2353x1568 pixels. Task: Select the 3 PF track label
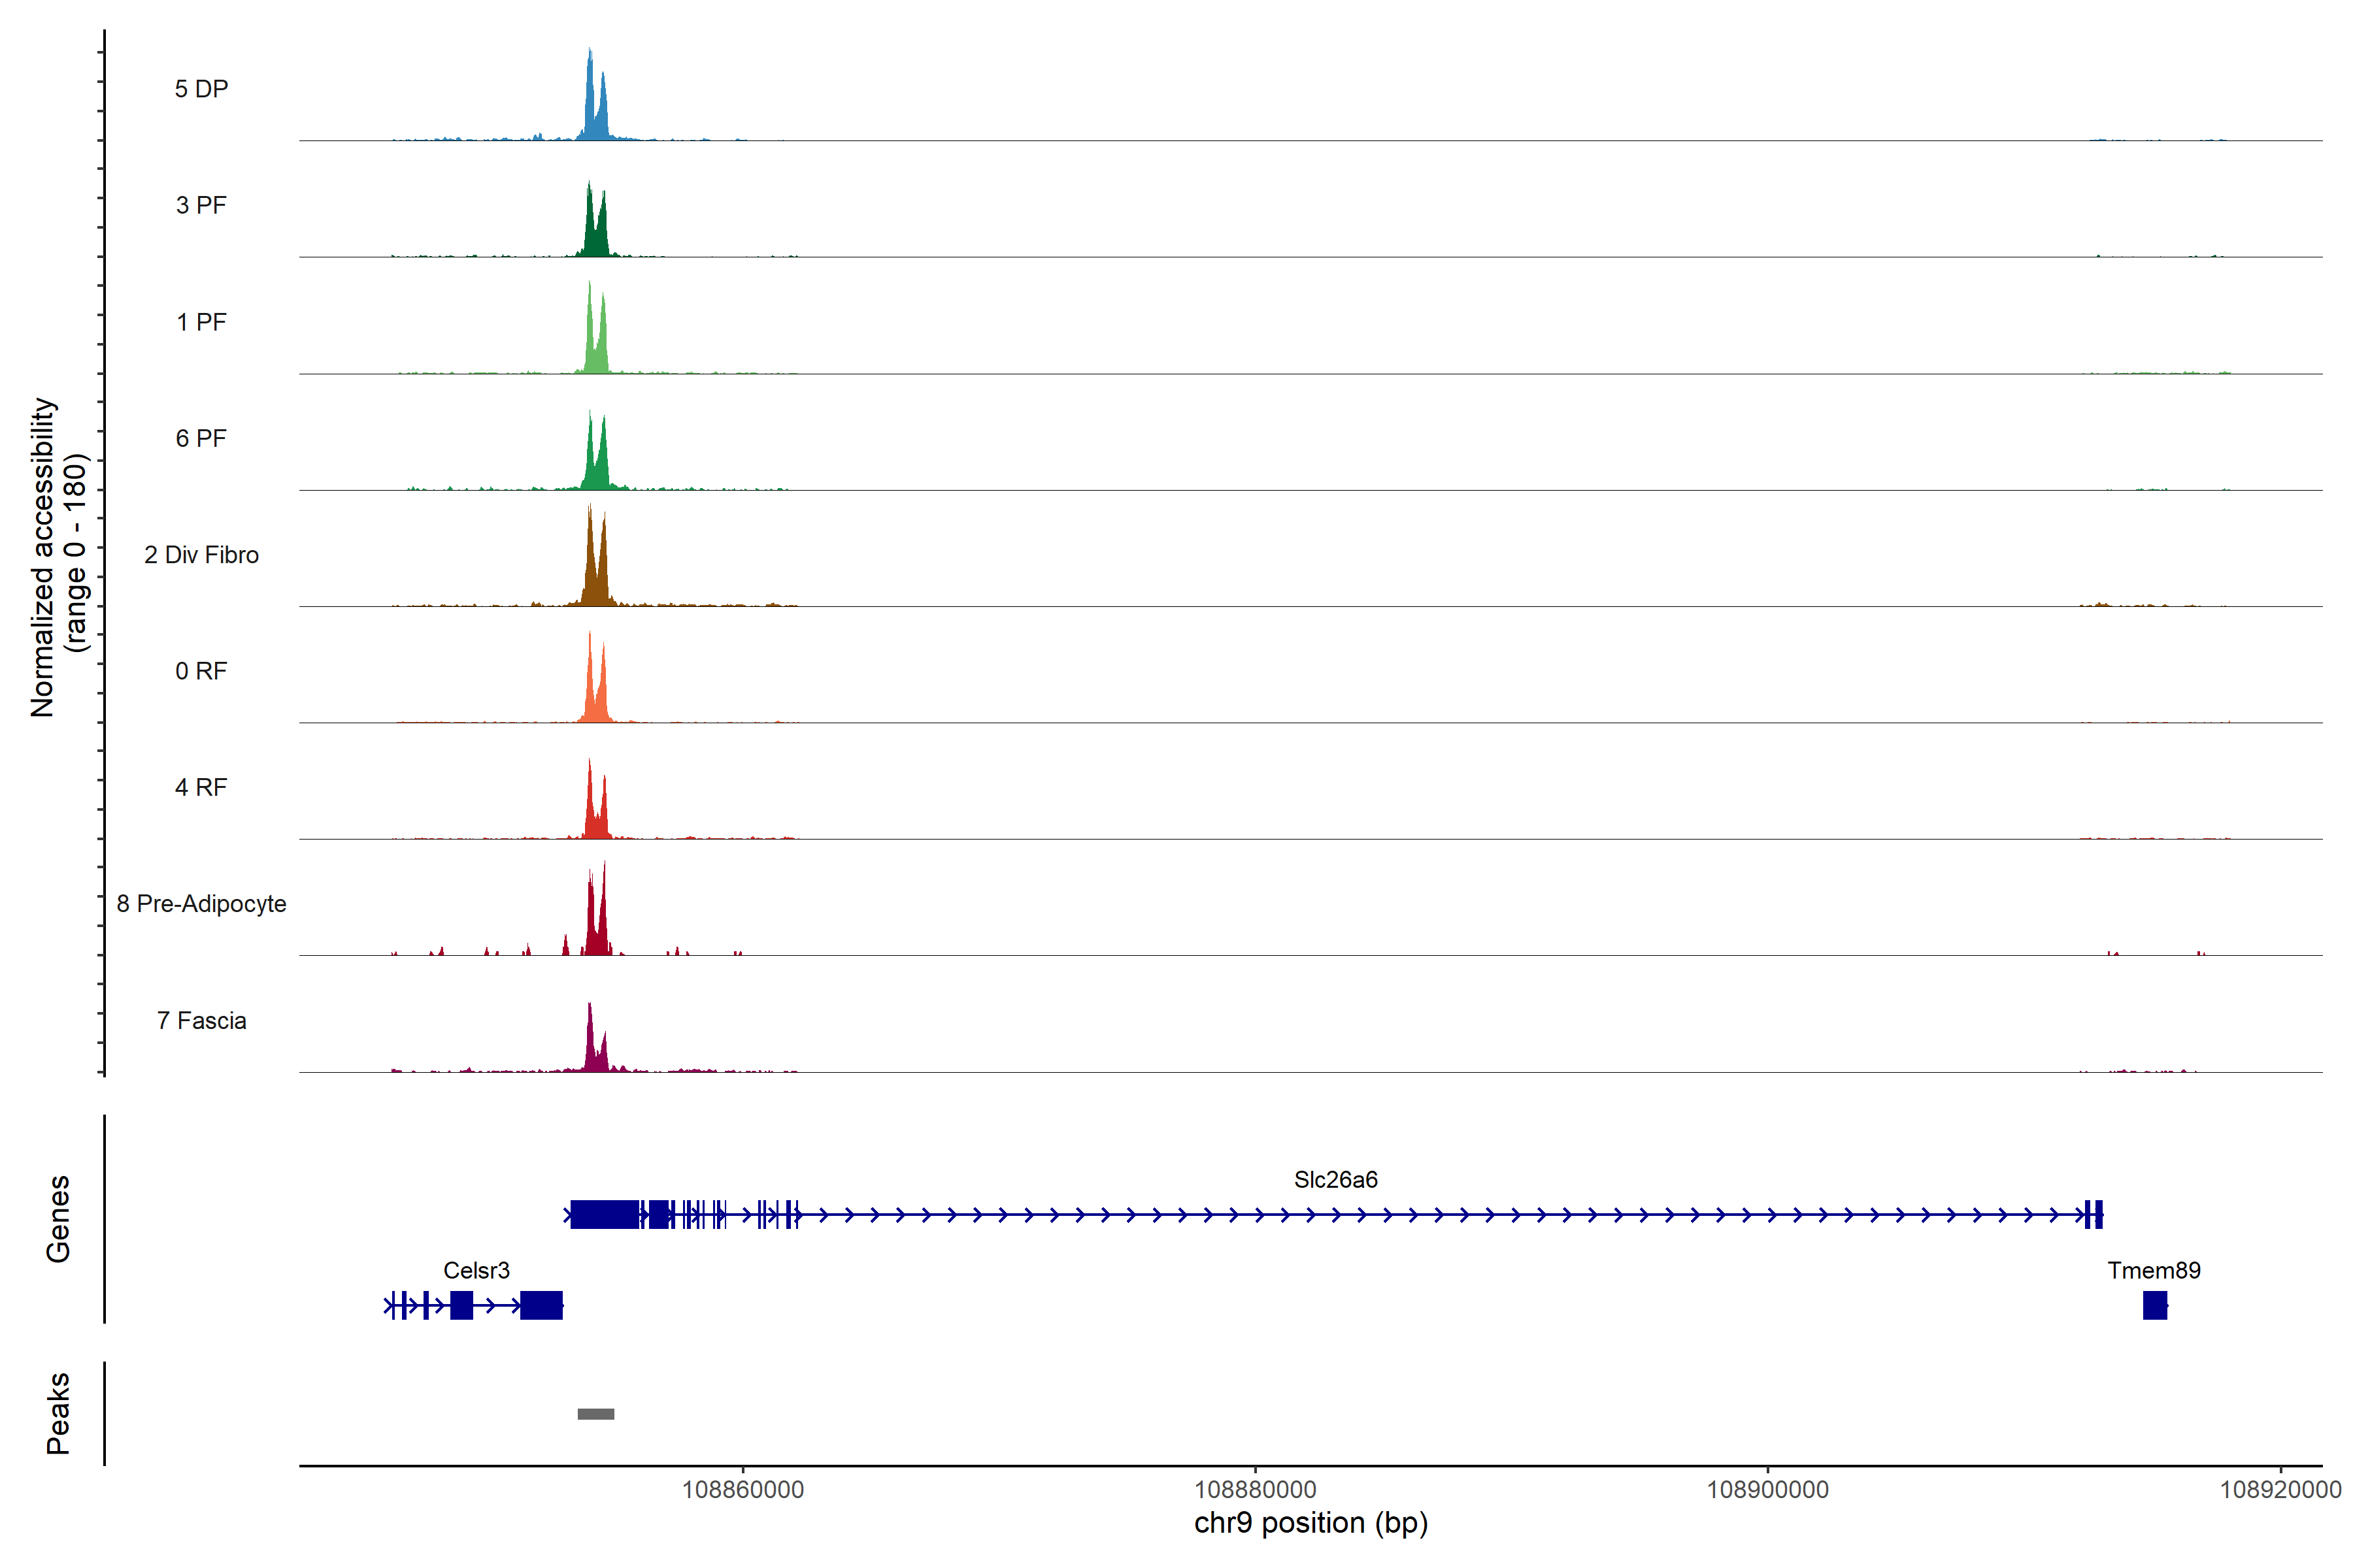(x=201, y=205)
